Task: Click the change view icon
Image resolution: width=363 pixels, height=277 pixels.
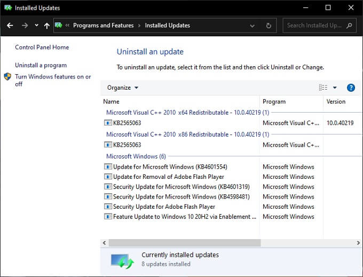Action: pyautogui.click(x=323, y=88)
